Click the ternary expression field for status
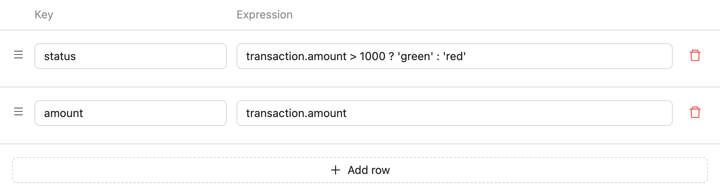Screen dimensions: 720x194 click(454, 56)
